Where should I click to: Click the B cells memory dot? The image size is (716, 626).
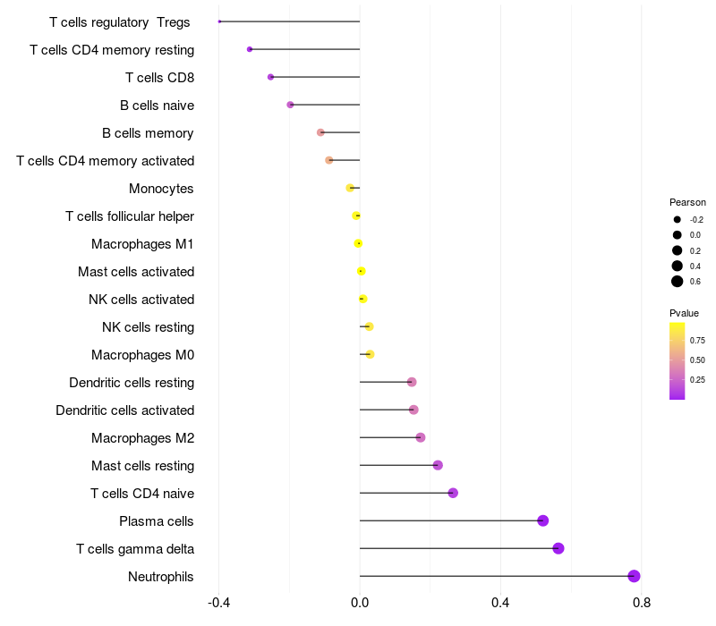[x=320, y=132]
